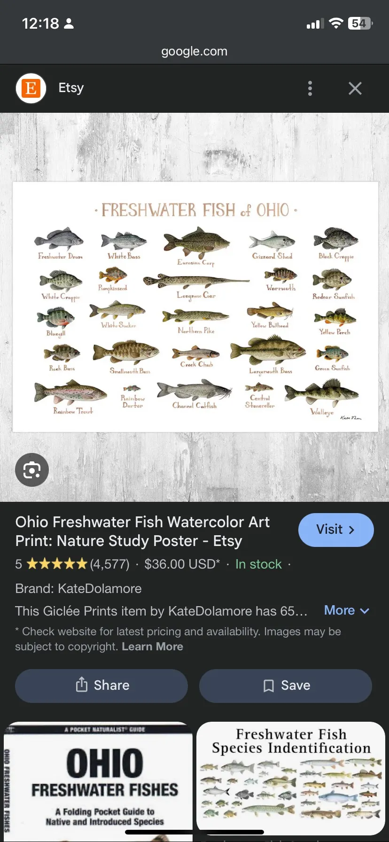Viewport: 389px width, 842px height.
Task: Open the Freshwater Fish of Ohio poster image
Action: (x=195, y=306)
